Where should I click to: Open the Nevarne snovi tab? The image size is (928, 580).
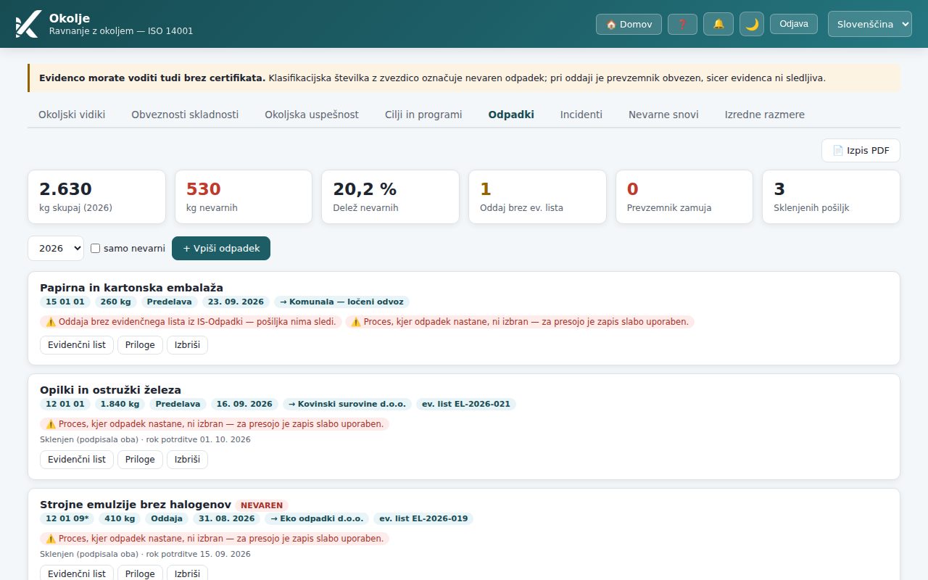pos(663,115)
